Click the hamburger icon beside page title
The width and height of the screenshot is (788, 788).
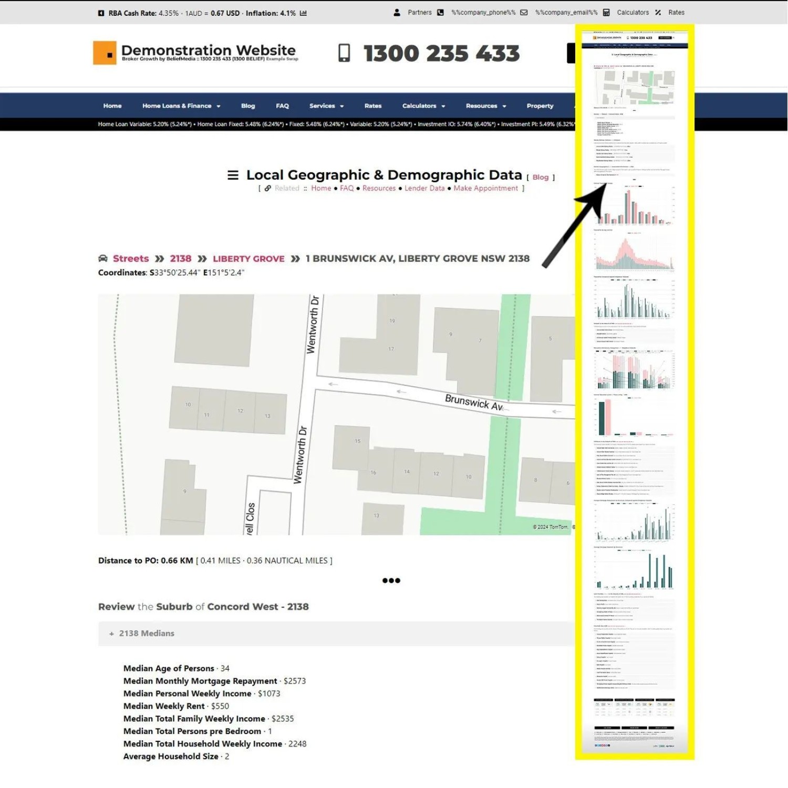(x=233, y=175)
